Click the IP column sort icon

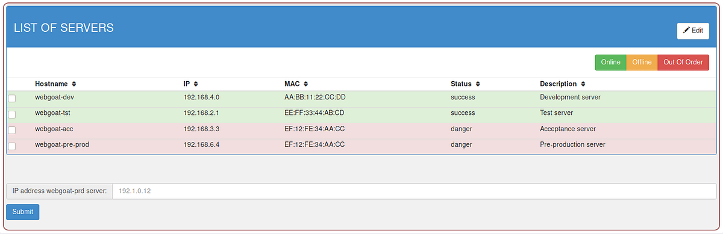196,84
